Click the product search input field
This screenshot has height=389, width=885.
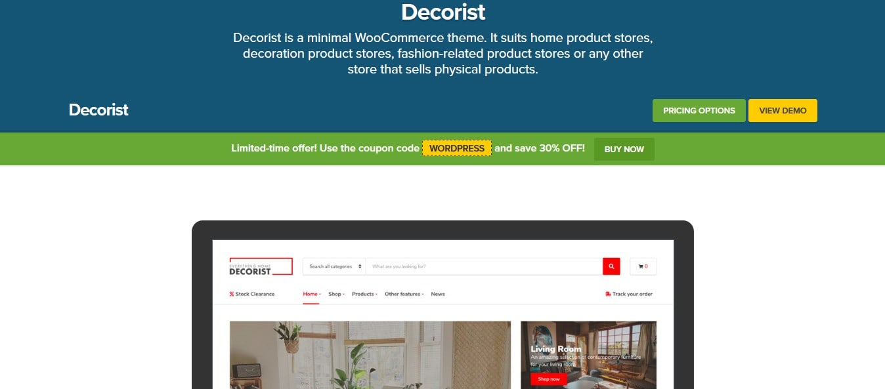(484, 266)
